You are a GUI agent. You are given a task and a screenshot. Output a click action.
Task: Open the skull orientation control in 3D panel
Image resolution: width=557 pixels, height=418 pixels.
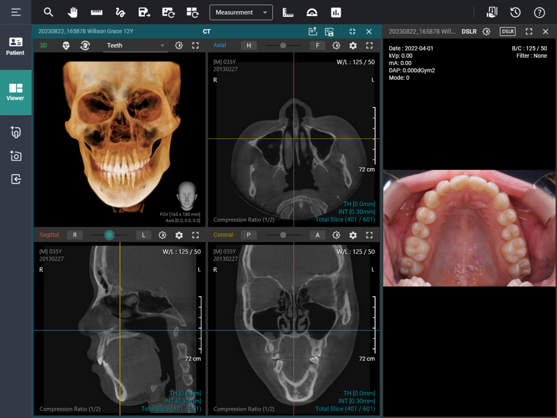[x=66, y=46]
